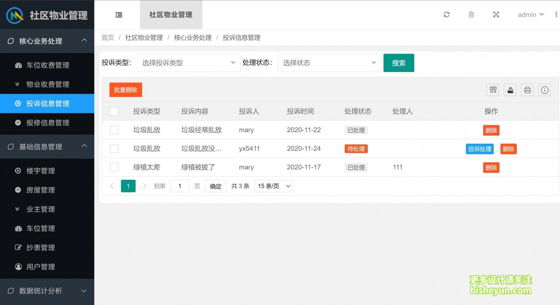Click the export table icon
The image size is (560, 305).
tap(510, 90)
